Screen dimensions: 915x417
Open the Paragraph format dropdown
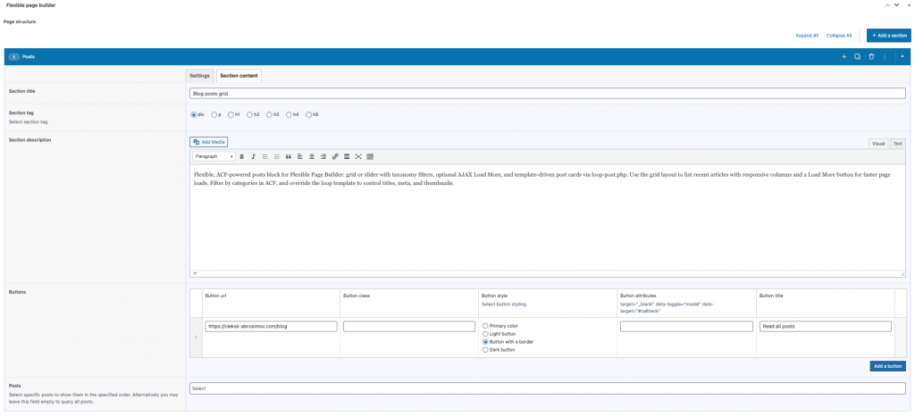click(214, 157)
